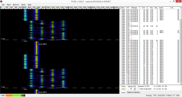
Task: Click the 3 h: 41/23% statistic
Action: (x=160, y=89)
